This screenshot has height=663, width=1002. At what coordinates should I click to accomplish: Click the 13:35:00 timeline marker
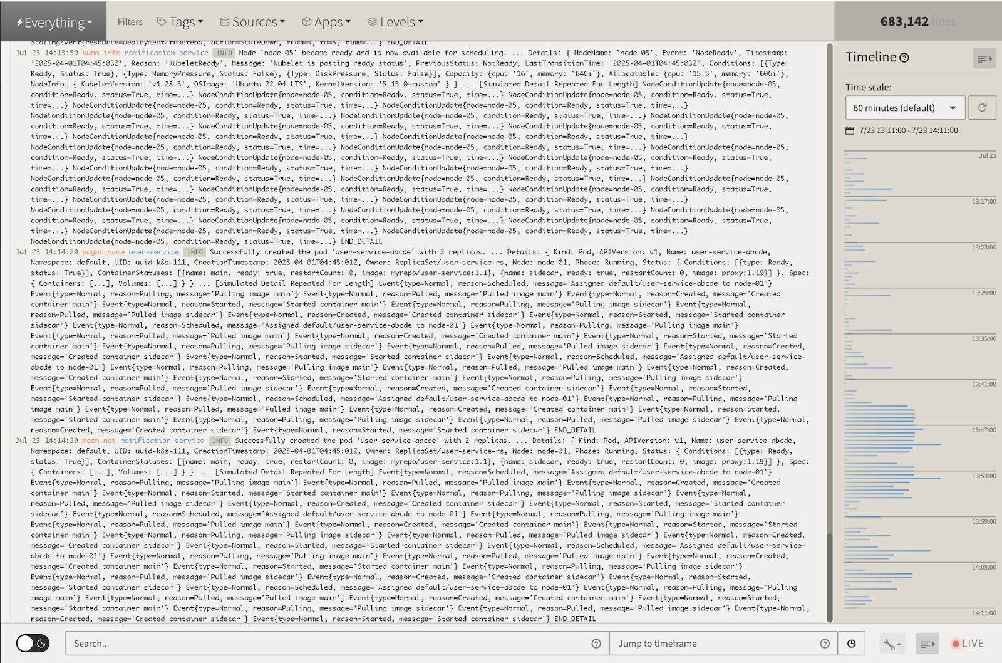pos(984,338)
